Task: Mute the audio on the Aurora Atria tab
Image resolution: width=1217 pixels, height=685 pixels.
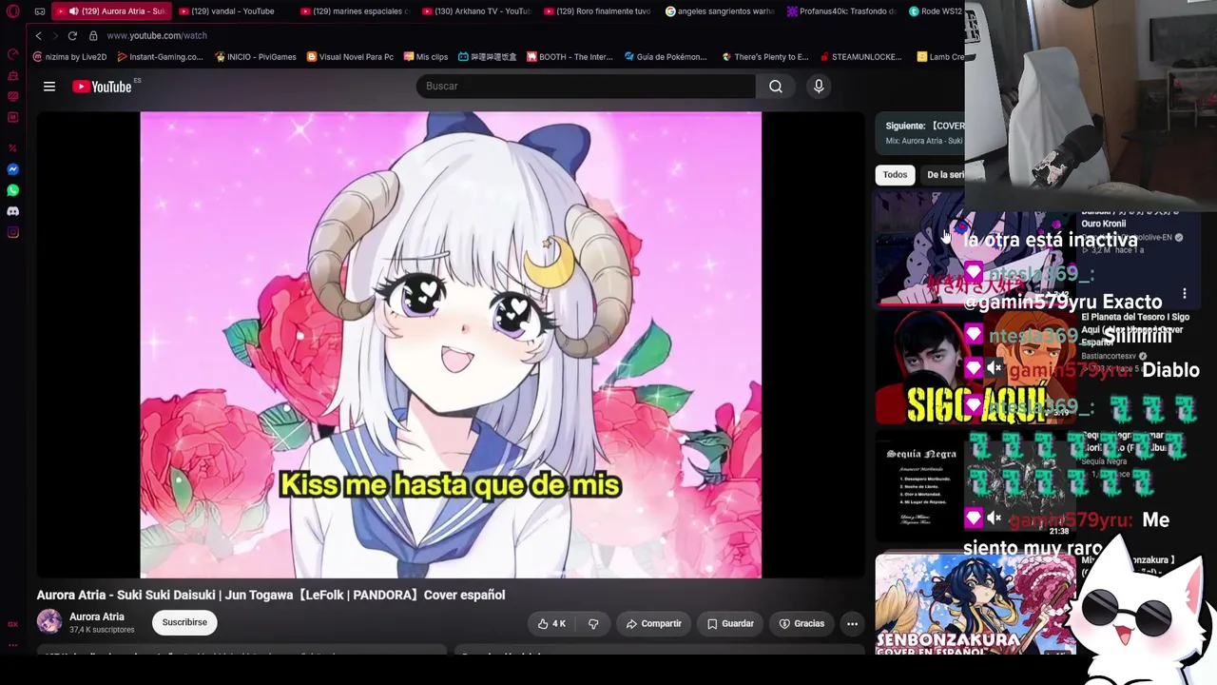Action: coord(73,11)
